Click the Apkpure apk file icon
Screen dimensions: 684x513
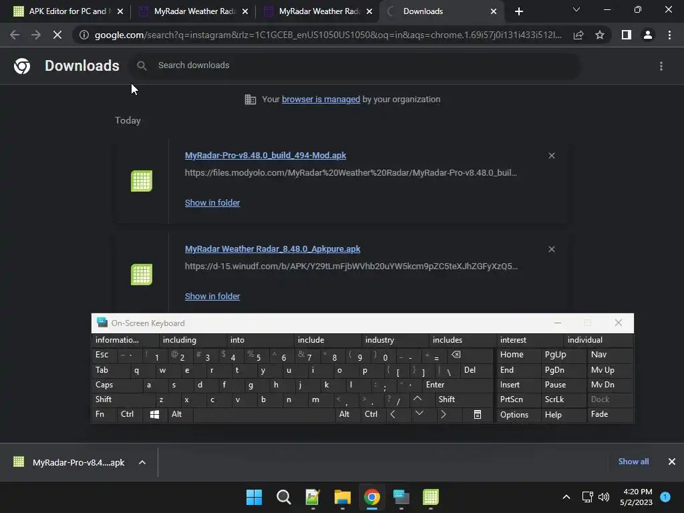[142, 275]
